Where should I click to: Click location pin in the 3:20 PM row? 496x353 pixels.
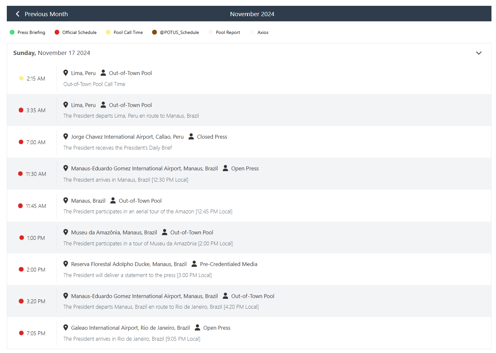[66, 296]
